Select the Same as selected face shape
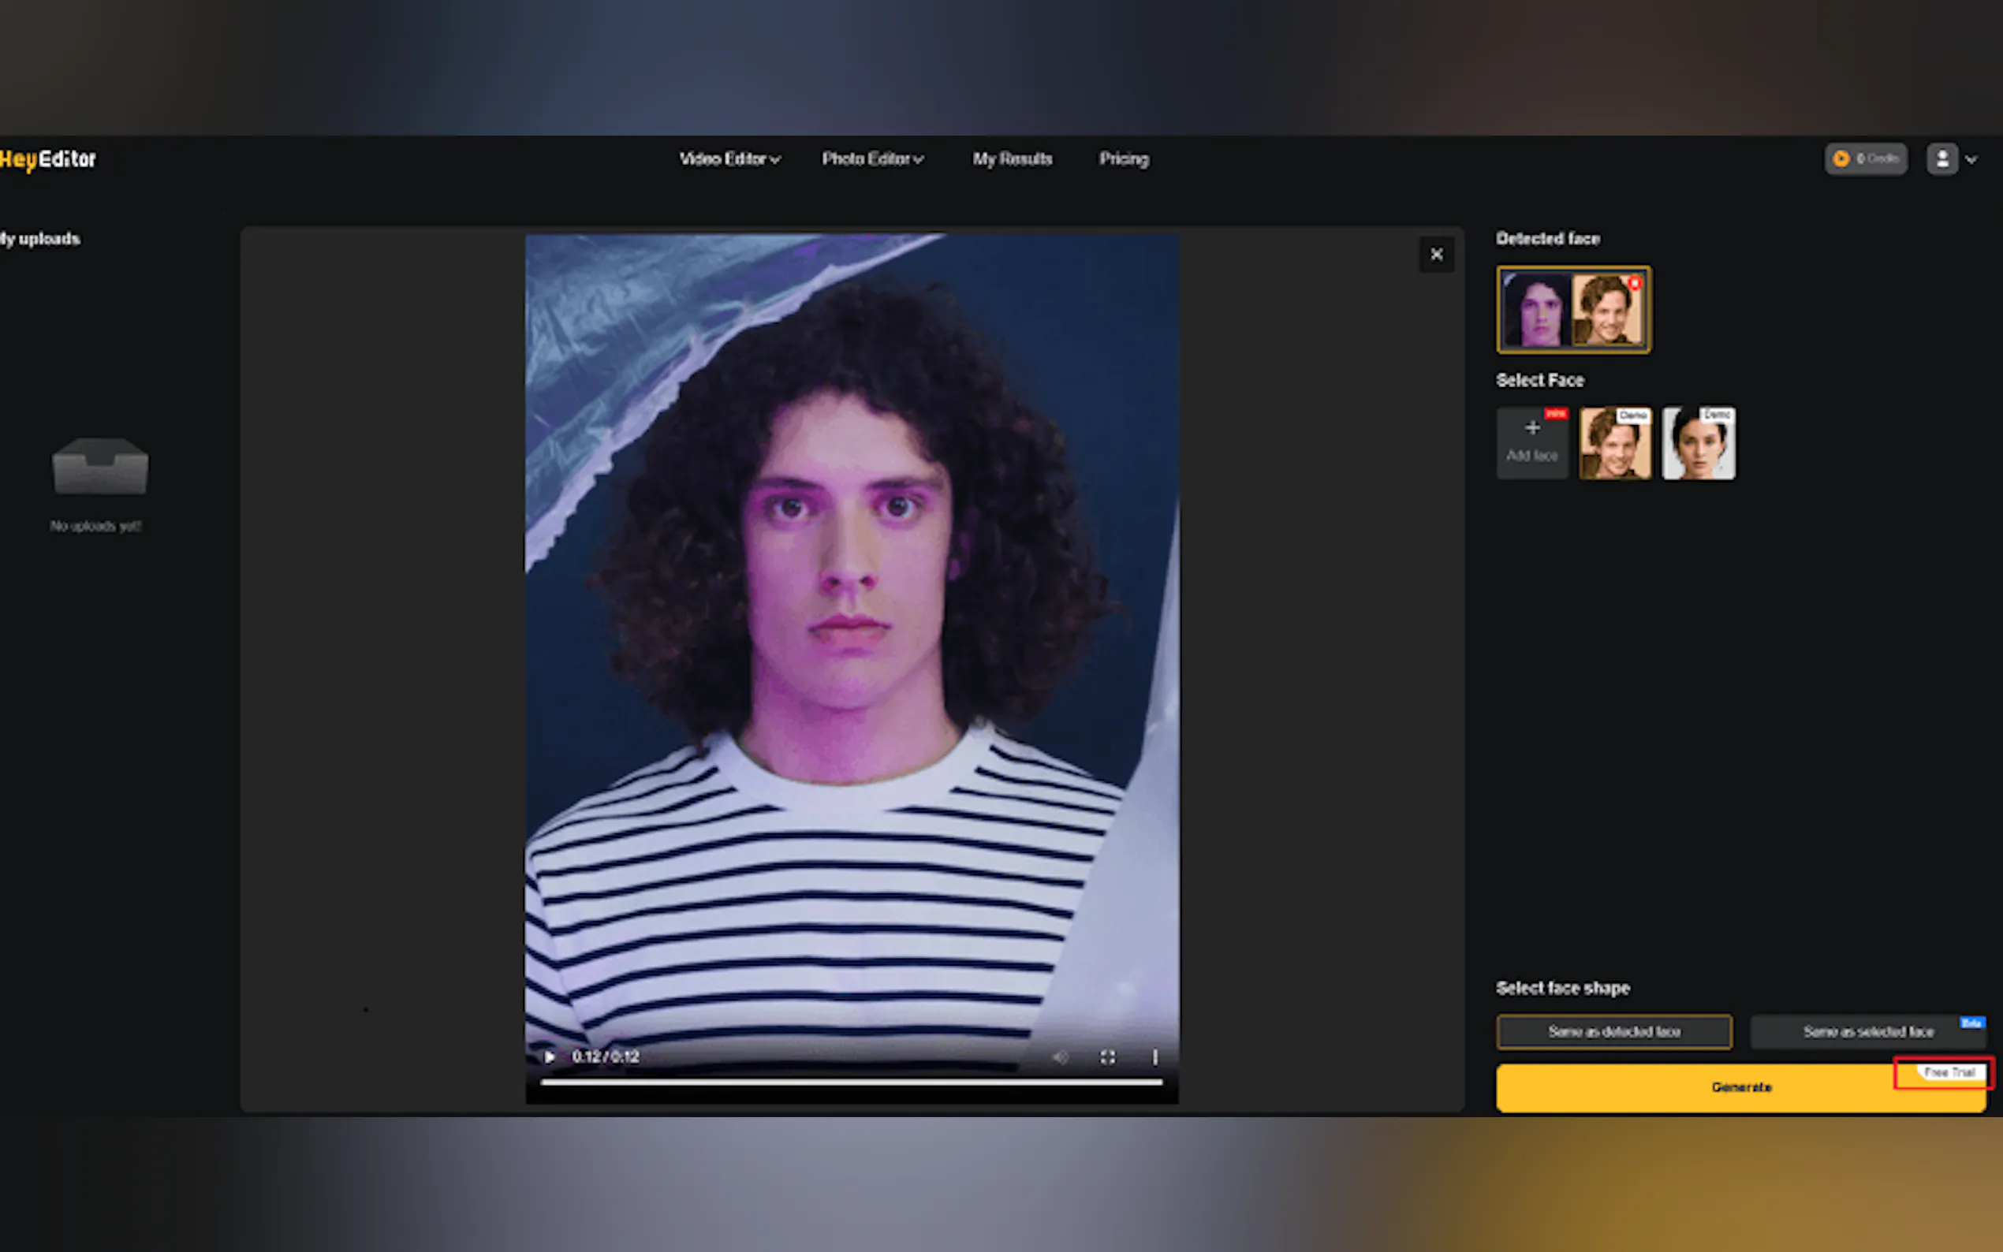2003x1252 pixels. pyautogui.click(x=1867, y=1031)
